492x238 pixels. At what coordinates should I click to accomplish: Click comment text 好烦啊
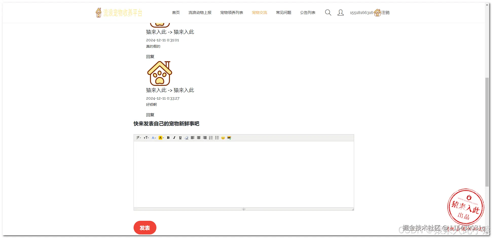(151, 105)
